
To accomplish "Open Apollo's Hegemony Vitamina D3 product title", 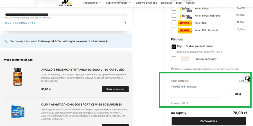I will [x=82, y=70].
